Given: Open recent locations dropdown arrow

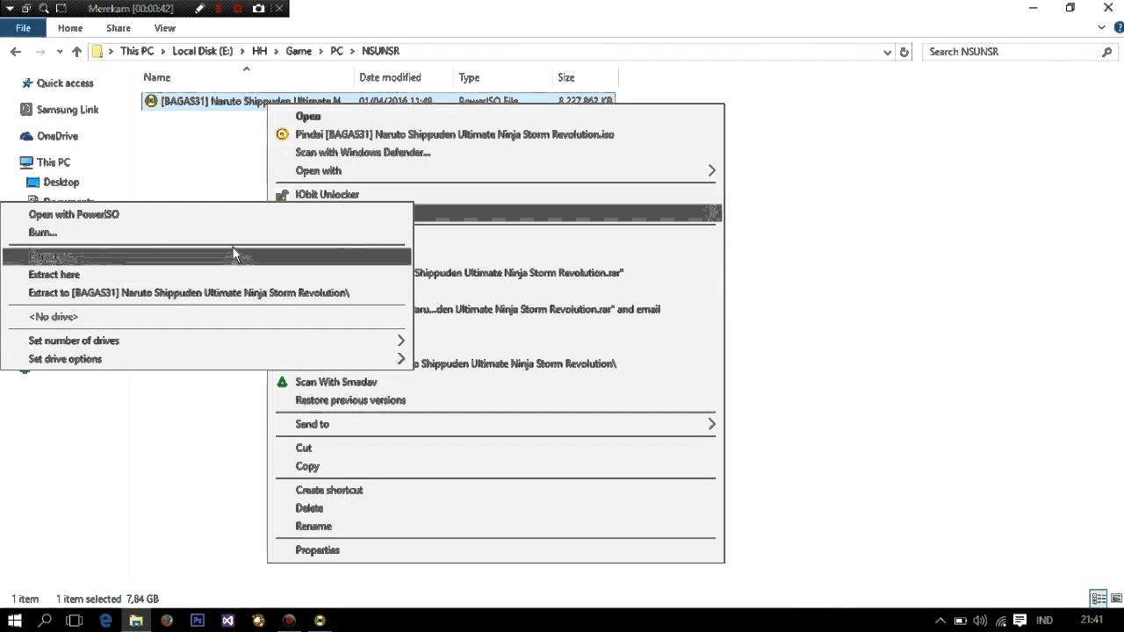Looking at the screenshot, I should (x=60, y=52).
